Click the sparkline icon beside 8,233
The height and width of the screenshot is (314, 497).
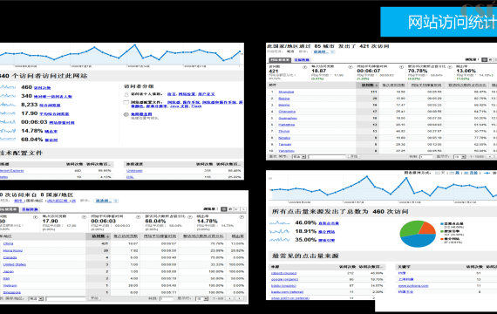tap(8, 105)
